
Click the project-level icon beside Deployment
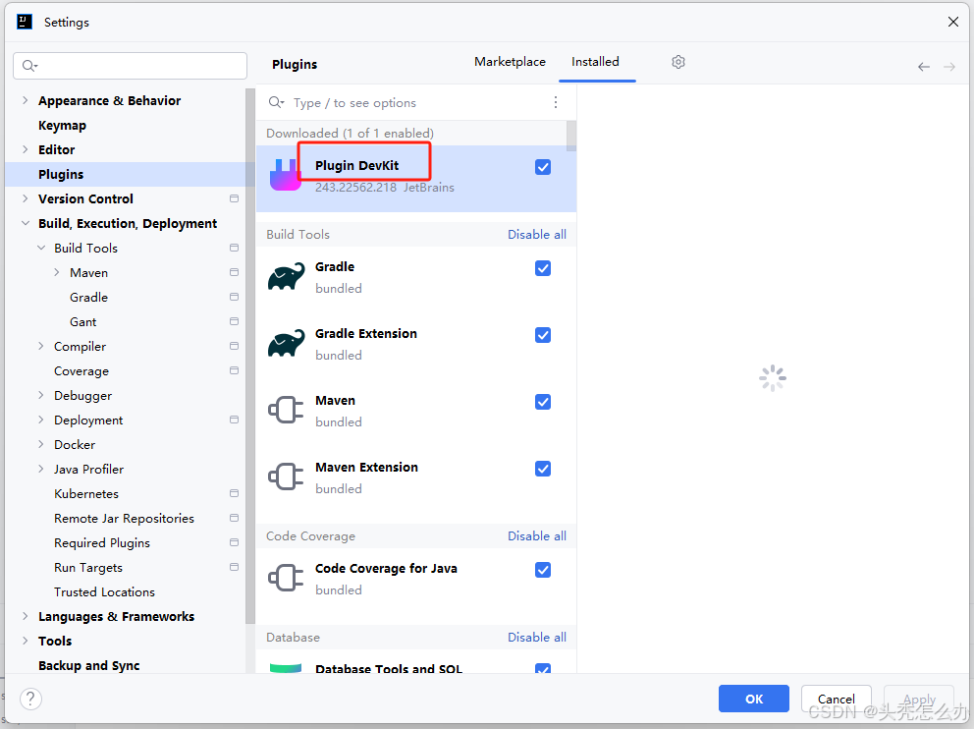235,420
